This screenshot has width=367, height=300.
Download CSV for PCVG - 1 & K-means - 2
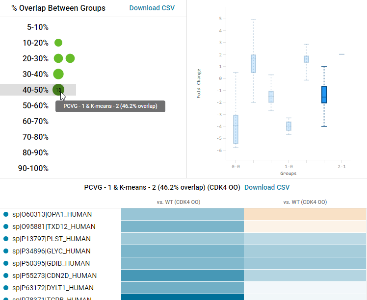tap(267, 187)
